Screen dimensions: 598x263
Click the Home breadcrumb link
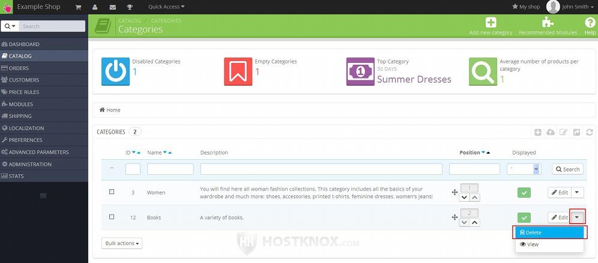[x=110, y=110]
